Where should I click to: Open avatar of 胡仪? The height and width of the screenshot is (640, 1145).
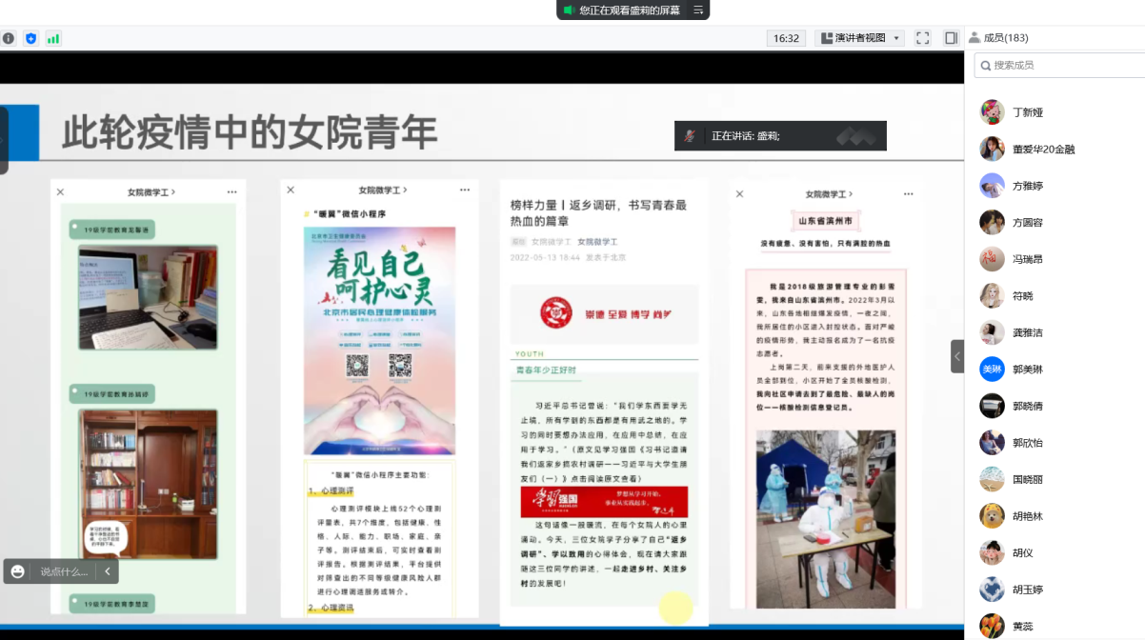tap(992, 552)
